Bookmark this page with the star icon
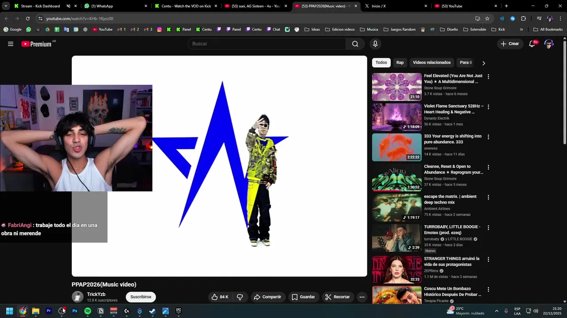567x318 pixels. click(487, 19)
